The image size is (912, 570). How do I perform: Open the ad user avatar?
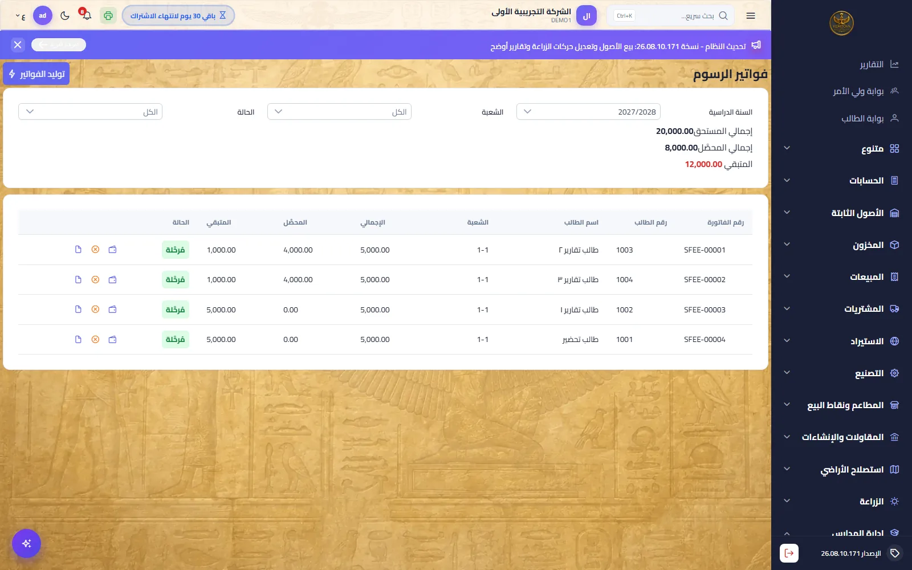(x=43, y=15)
